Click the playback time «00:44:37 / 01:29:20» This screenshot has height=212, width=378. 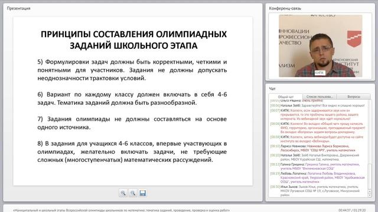tap(352, 210)
